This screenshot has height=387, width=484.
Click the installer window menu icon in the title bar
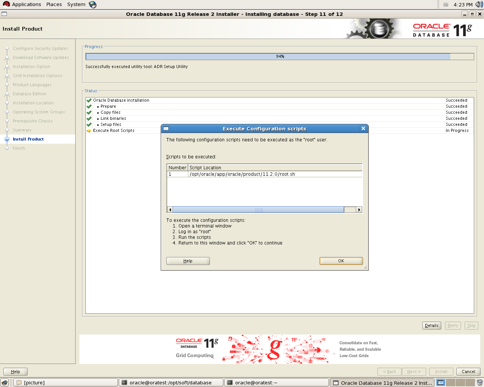coord(4,14)
